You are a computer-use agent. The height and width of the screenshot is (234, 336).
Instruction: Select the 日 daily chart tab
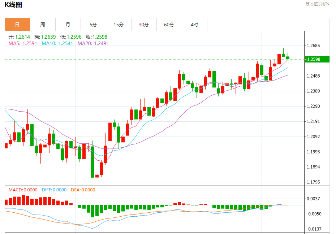point(18,25)
